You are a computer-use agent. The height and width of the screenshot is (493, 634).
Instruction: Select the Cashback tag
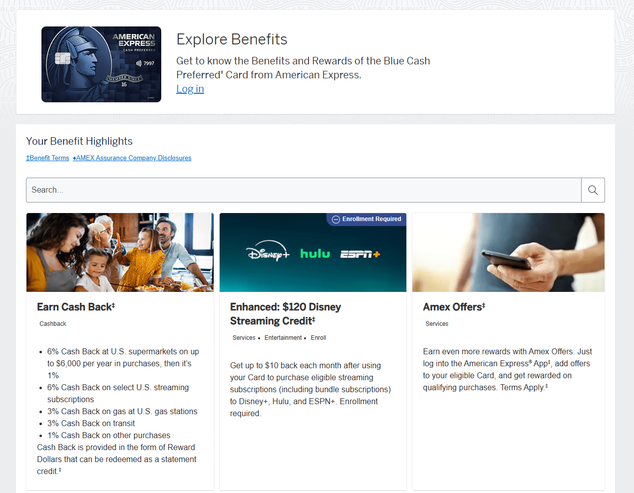(x=53, y=324)
